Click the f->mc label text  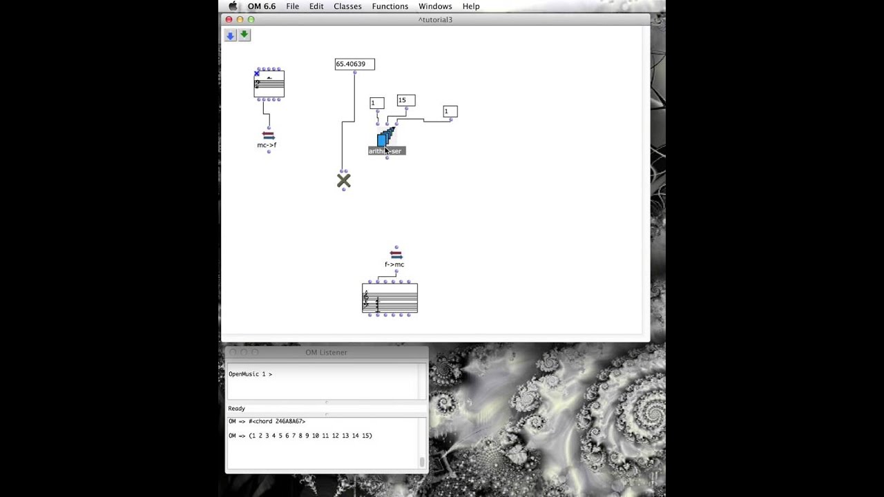tap(394, 264)
